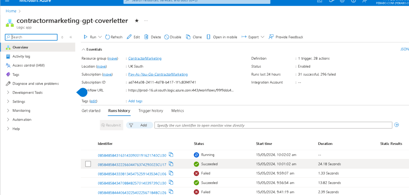Disable the logic app
Image resolution: width=409 pixels, height=195 pixels.
[172, 37]
